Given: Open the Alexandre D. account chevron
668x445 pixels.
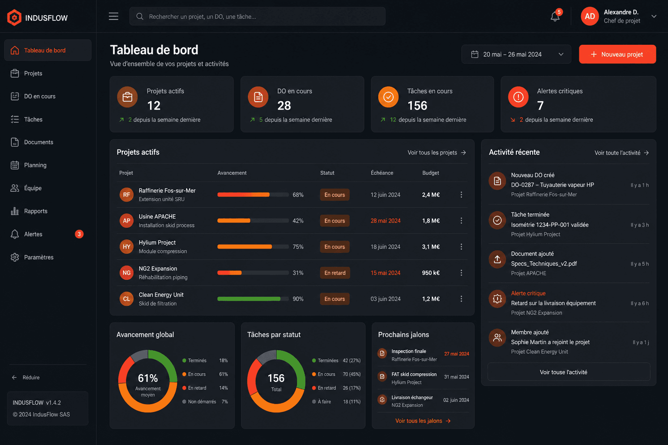Looking at the screenshot, I should click(654, 17).
